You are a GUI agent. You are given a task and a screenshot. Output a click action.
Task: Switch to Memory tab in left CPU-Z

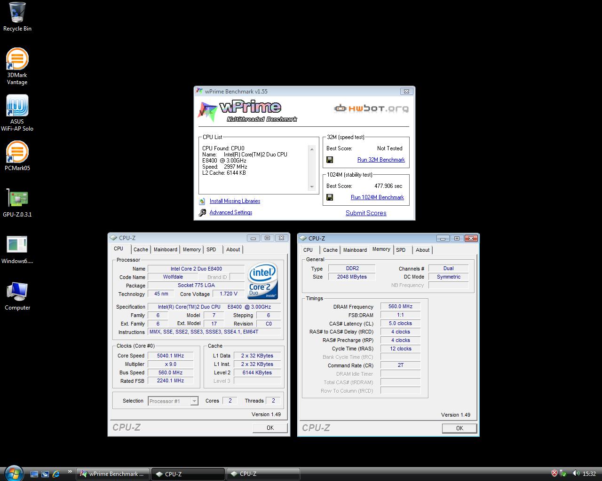(x=191, y=249)
